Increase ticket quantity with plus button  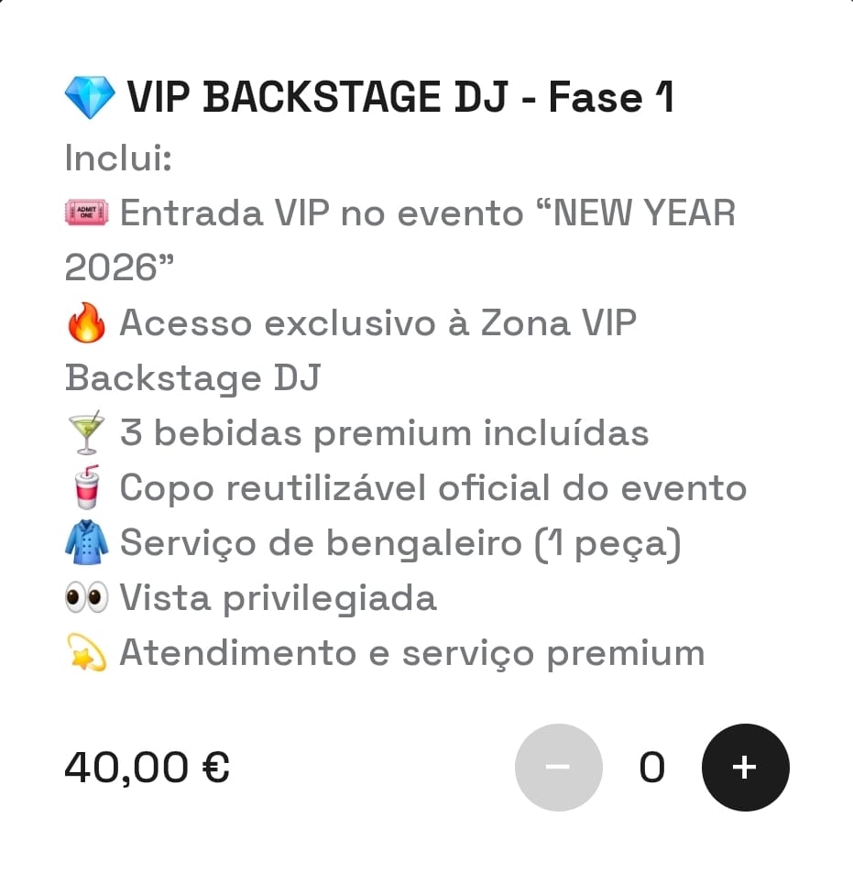point(745,768)
